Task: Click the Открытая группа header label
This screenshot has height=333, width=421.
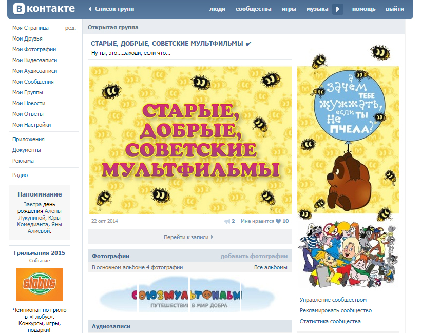Action: [x=113, y=27]
